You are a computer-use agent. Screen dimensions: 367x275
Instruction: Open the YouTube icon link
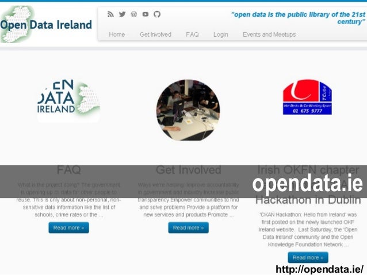click(146, 14)
